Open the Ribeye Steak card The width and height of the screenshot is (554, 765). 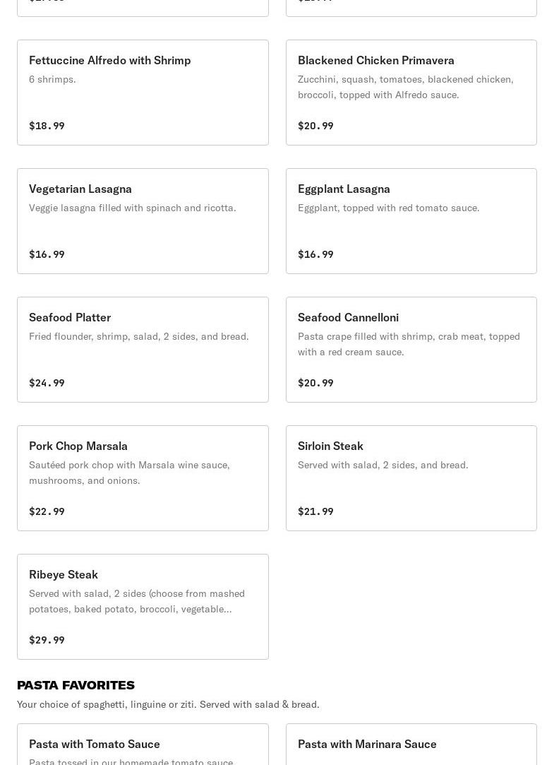coord(143,607)
